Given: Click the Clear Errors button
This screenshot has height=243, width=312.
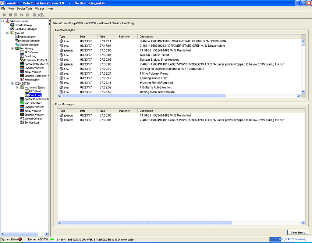Looking at the screenshot, I should point(298,232).
